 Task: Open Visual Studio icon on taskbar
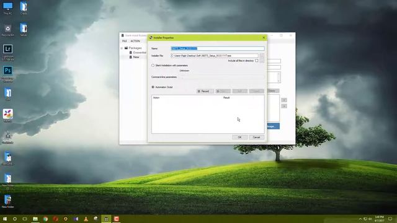click(x=76, y=219)
